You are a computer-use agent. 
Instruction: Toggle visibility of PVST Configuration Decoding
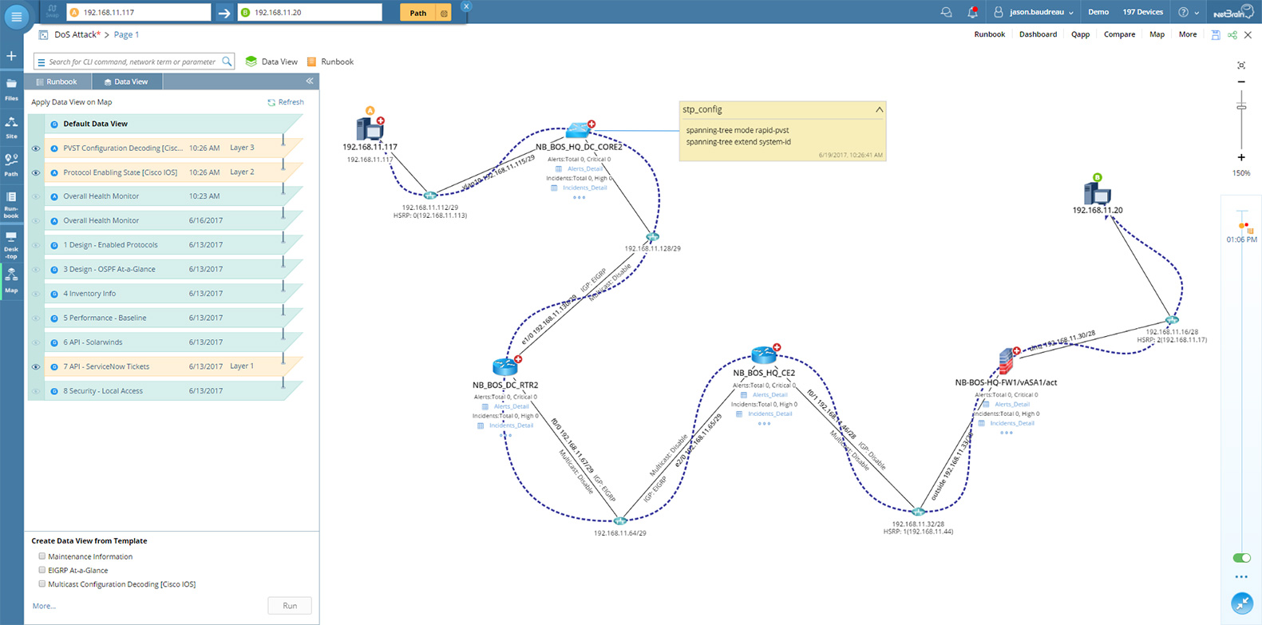click(36, 148)
